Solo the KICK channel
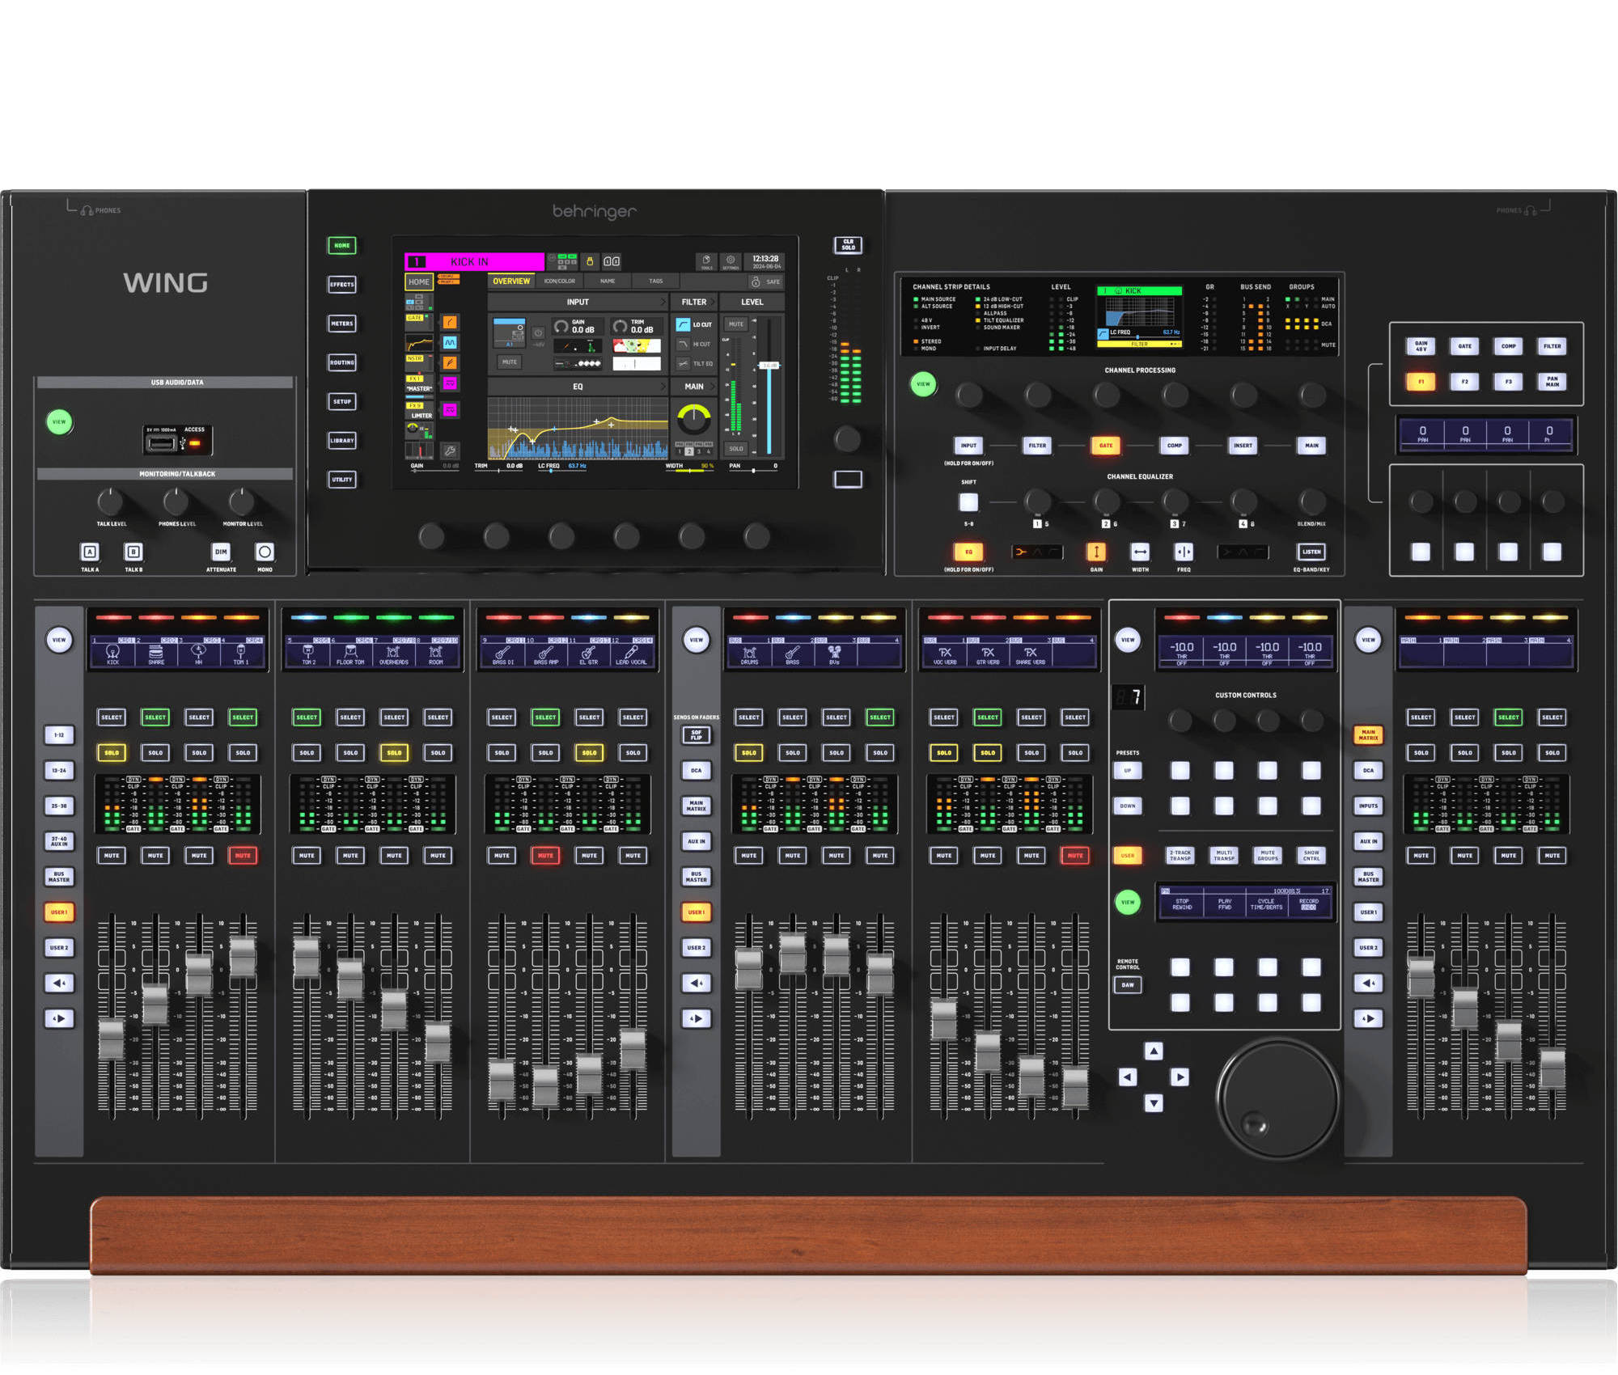 coord(112,752)
